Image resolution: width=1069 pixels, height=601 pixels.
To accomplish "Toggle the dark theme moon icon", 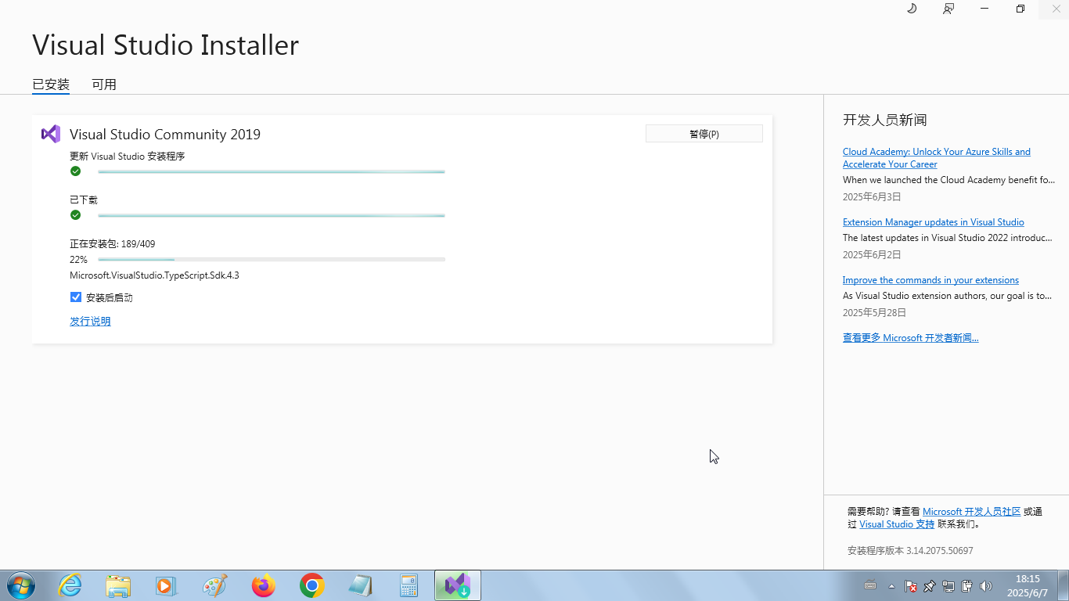I will click(x=912, y=9).
